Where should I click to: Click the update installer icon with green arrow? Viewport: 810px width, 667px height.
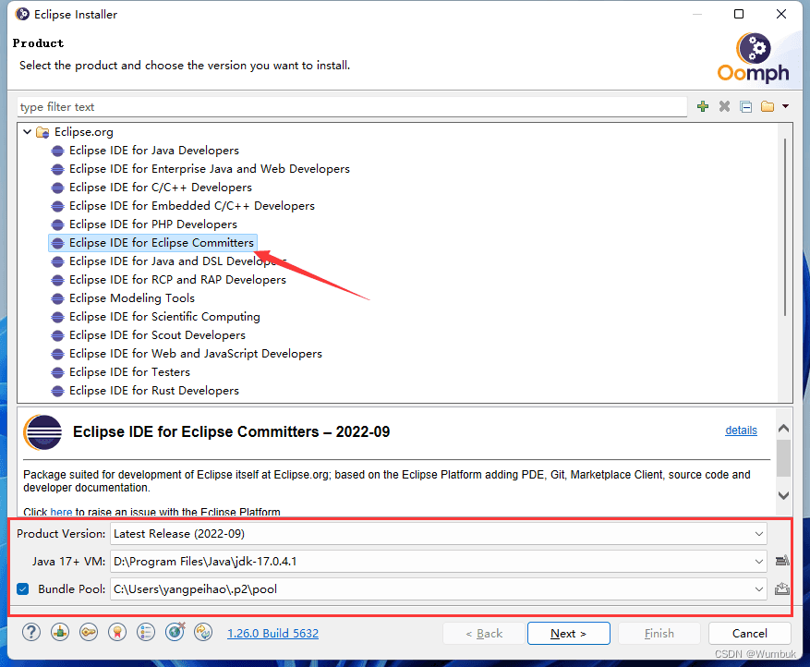tap(60, 632)
